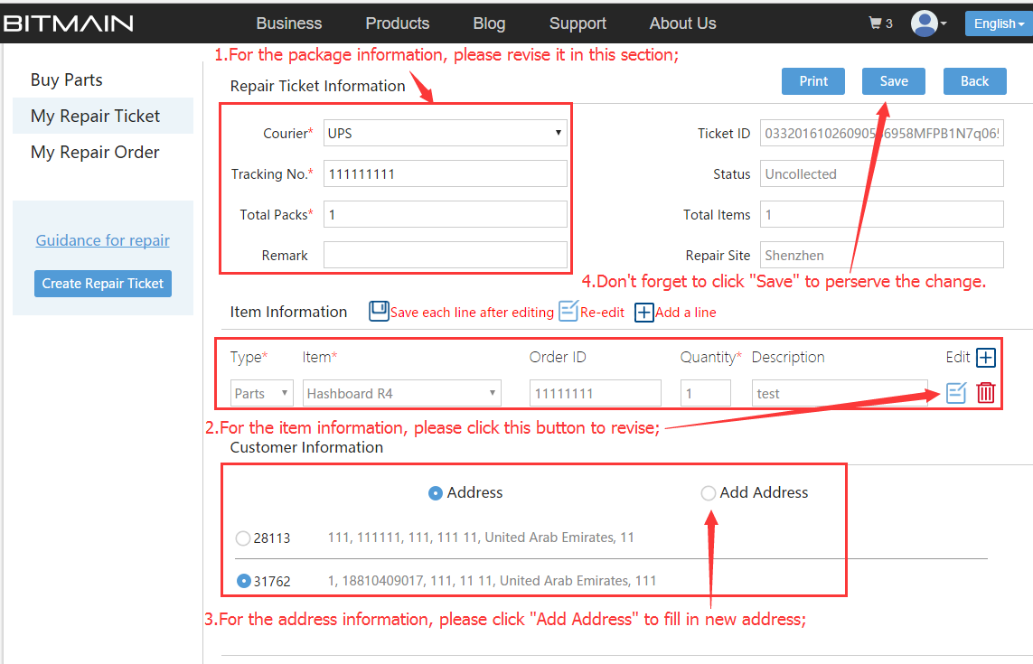The width and height of the screenshot is (1033, 664).
Task: Add a line using the plus icon beside Edit
Action: coord(986,358)
